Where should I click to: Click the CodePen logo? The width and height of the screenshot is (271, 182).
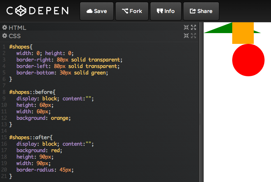37,11
